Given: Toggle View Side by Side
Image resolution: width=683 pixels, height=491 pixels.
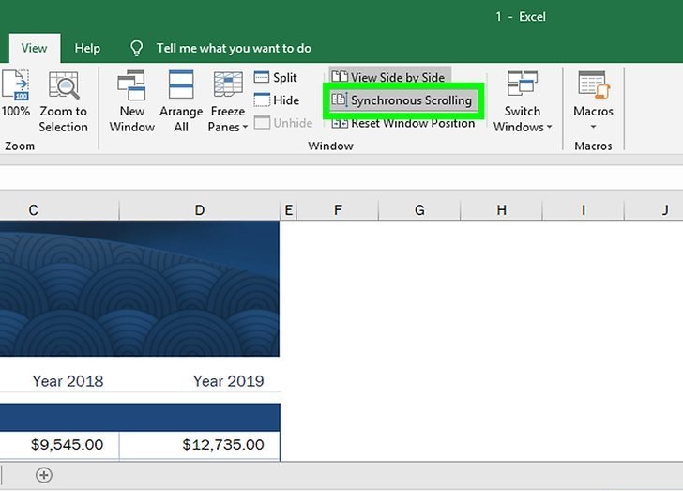Looking at the screenshot, I should coord(388,77).
